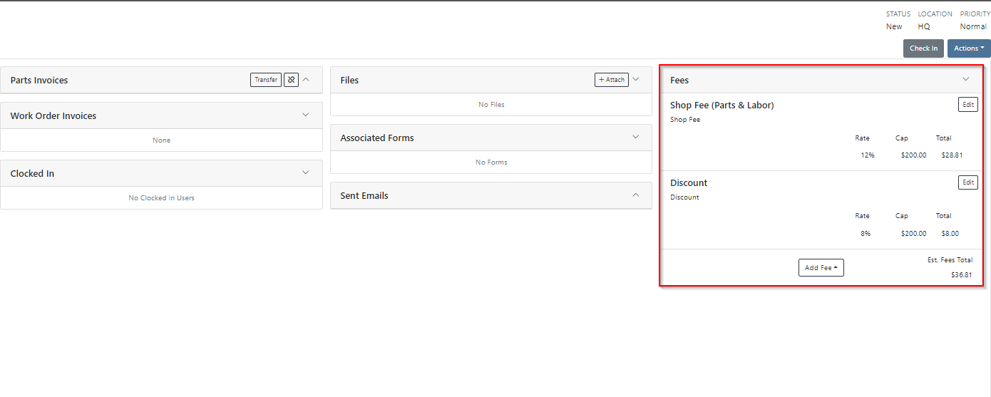The height and width of the screenshot is (397, 991).
Task: Click the 'No Files' message
Action: click(x=491, y=105)
